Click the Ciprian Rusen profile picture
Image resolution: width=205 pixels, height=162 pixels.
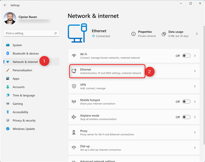pyautogui.click(x=10, y=18)
